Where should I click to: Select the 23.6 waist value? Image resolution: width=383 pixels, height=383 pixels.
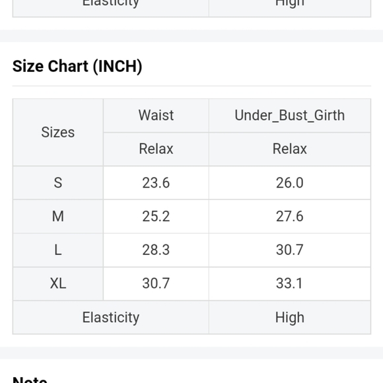[x=156, y=183]
